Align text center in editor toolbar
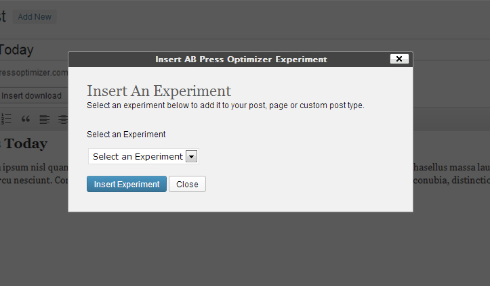Image resolution: width=490 pixels, height=286 pixels. [x=63, y=119]
